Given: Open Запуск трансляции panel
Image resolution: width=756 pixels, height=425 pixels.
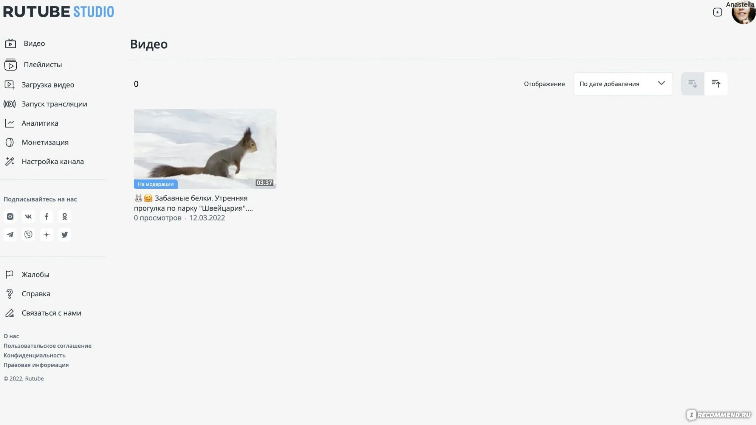Looking at the screenshot, I should [x=54, y=104].
